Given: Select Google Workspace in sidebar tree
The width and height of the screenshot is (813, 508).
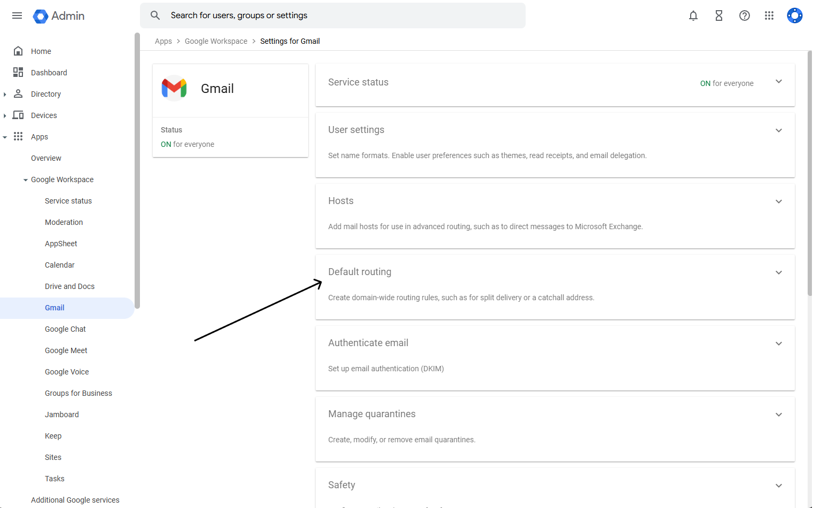Looking at the screenshot, I should tap(62, 179).
